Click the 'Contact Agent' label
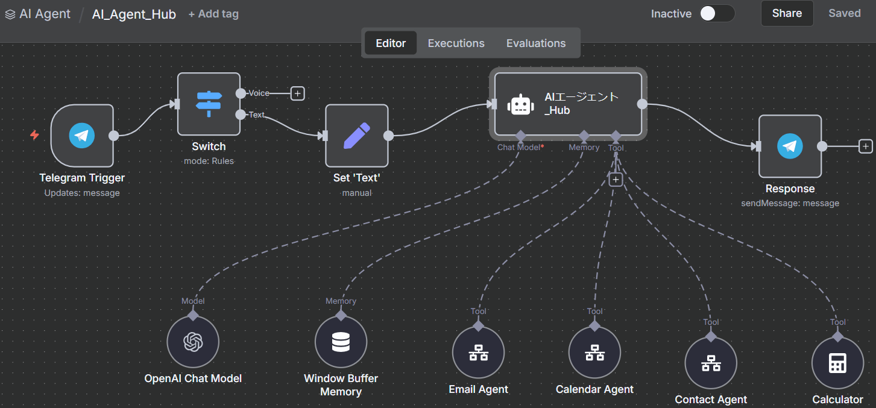876x408 pixels. pyautogui.click(x=711, y=400)
